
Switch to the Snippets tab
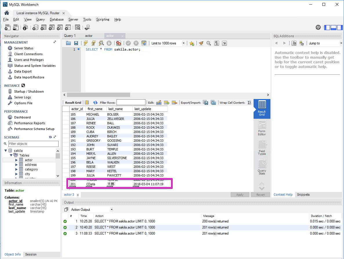click(303, 195)
